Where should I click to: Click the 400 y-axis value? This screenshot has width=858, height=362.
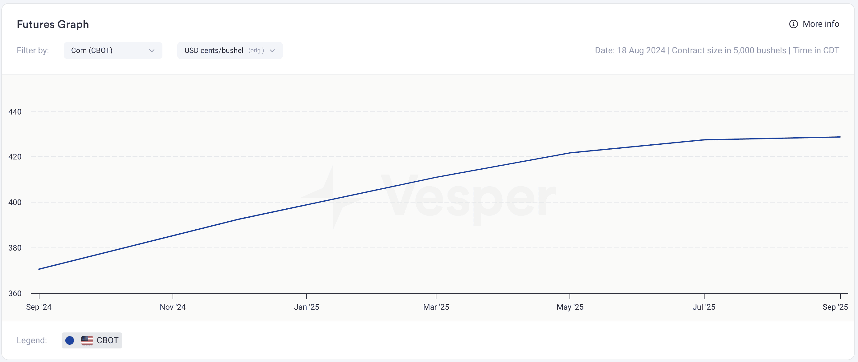click(x=15, y=202)
